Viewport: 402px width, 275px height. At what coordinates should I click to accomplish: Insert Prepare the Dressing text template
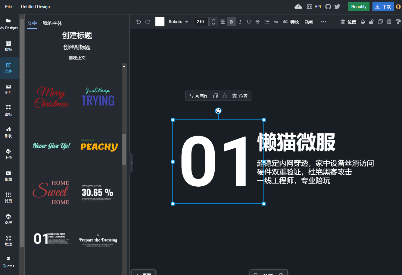point(98,240)
